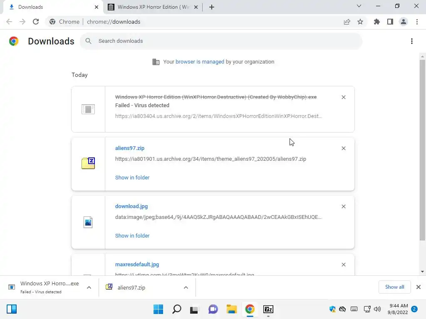Open the notification center badge
The width and height of the screenshot is (426, 319).
414,309
